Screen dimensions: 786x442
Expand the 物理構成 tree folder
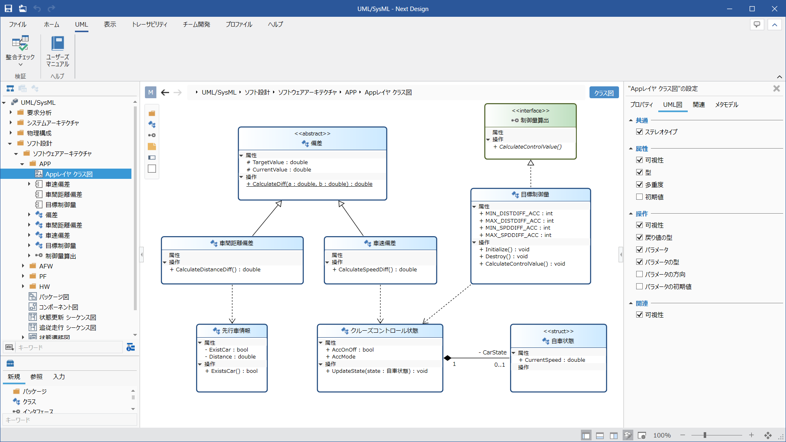click(x=11, y=133)
